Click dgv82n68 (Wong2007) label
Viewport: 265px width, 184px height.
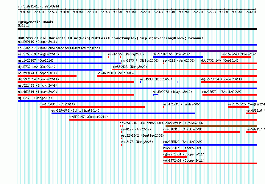pyautogui.click(x=35, y=98)
